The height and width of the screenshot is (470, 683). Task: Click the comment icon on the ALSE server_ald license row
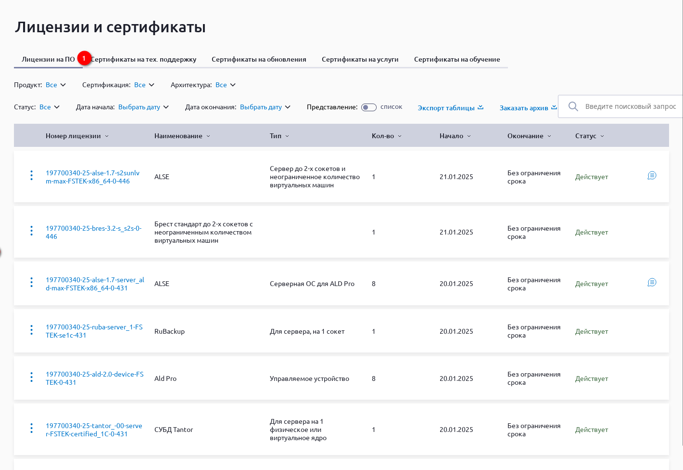coord(652,283)
